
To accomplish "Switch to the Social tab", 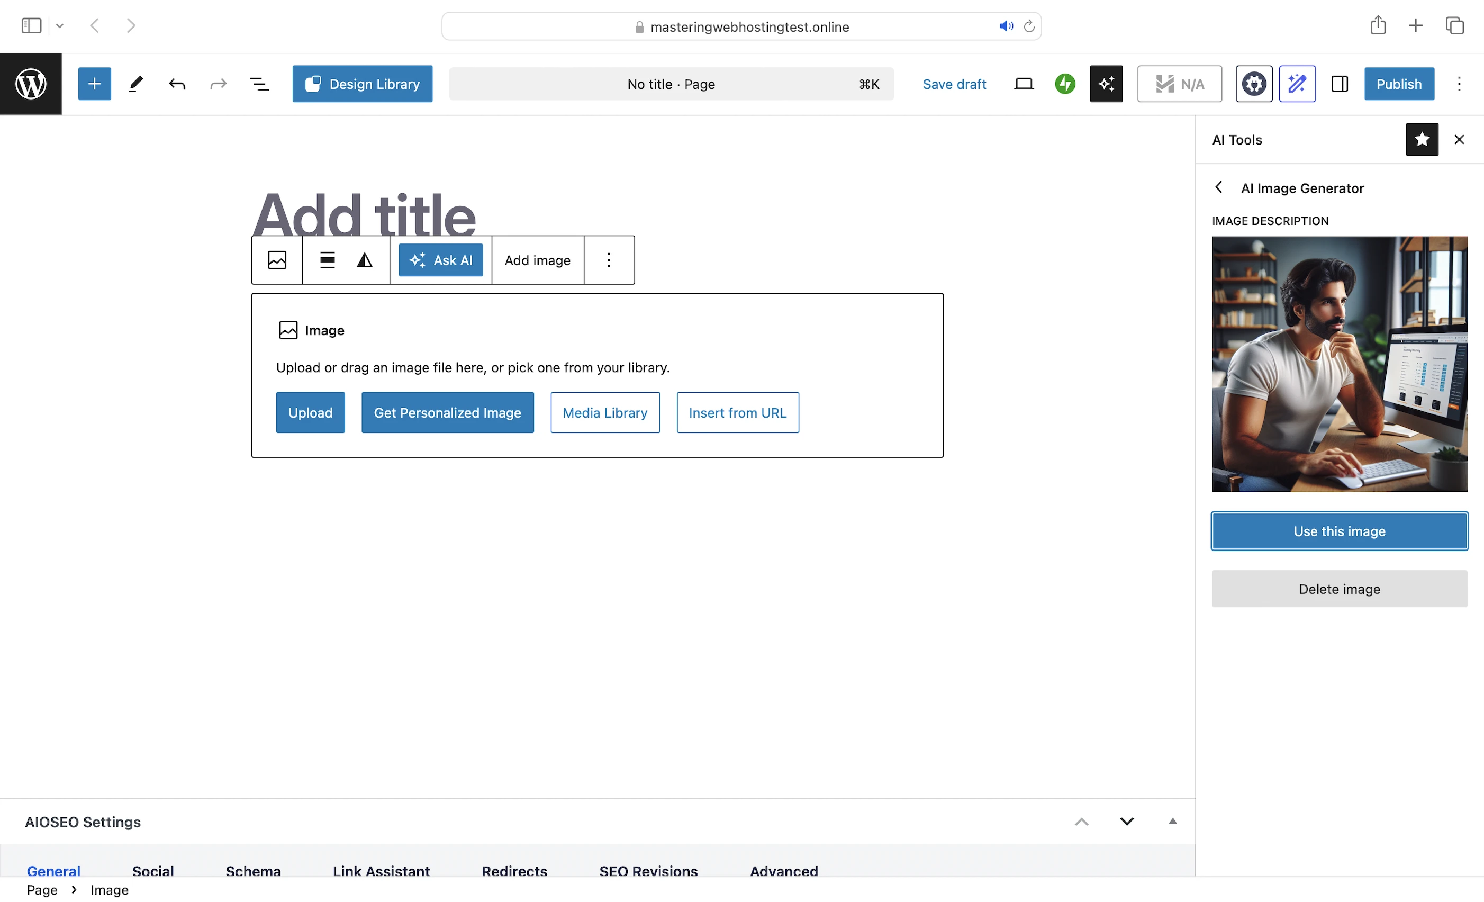I will (153, 871).
